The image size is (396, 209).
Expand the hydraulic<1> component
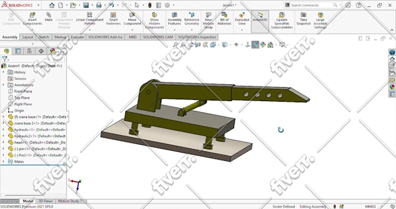tap(3, 129)
